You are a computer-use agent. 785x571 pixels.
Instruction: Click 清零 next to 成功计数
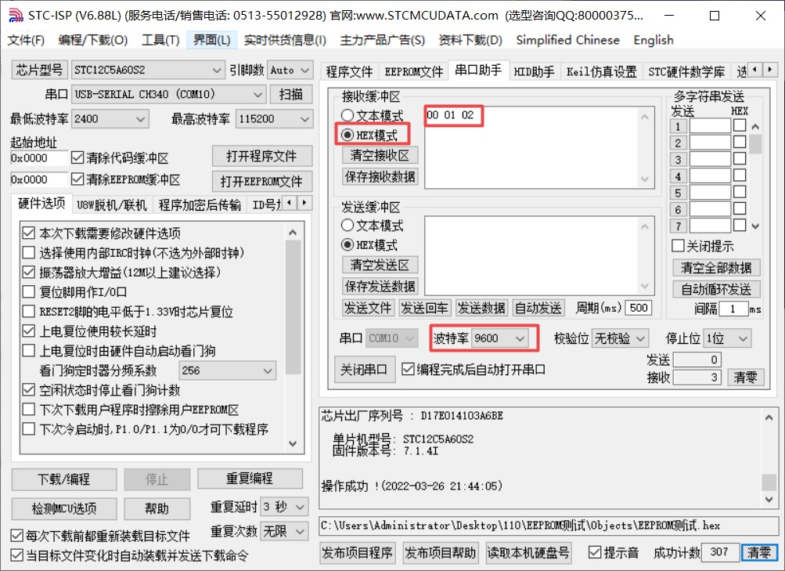tap(759, 552)
